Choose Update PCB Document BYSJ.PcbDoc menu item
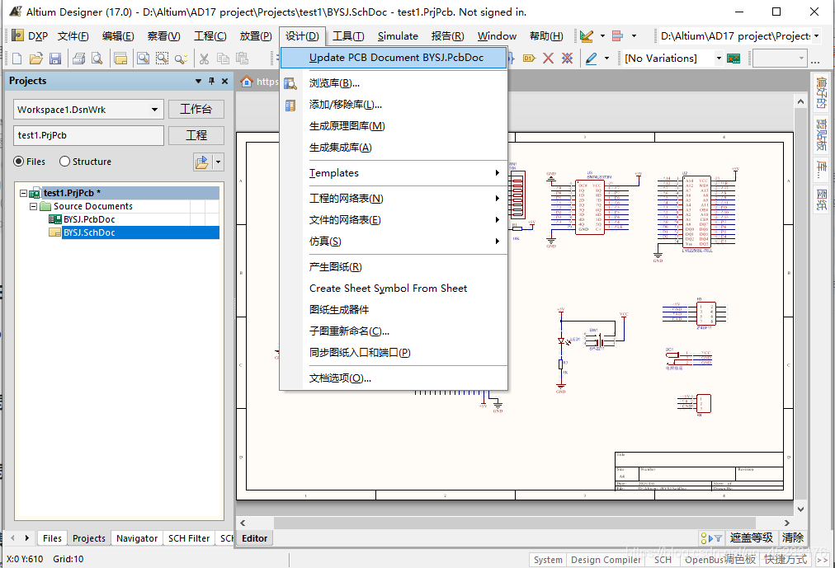 click(396, 58)
